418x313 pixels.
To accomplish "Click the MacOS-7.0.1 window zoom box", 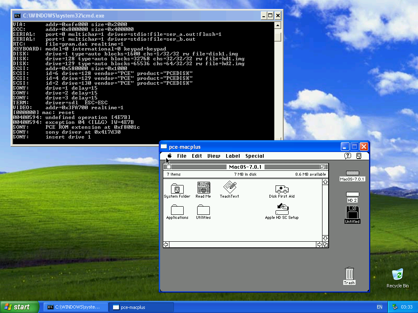I will [x=322, y=167].
